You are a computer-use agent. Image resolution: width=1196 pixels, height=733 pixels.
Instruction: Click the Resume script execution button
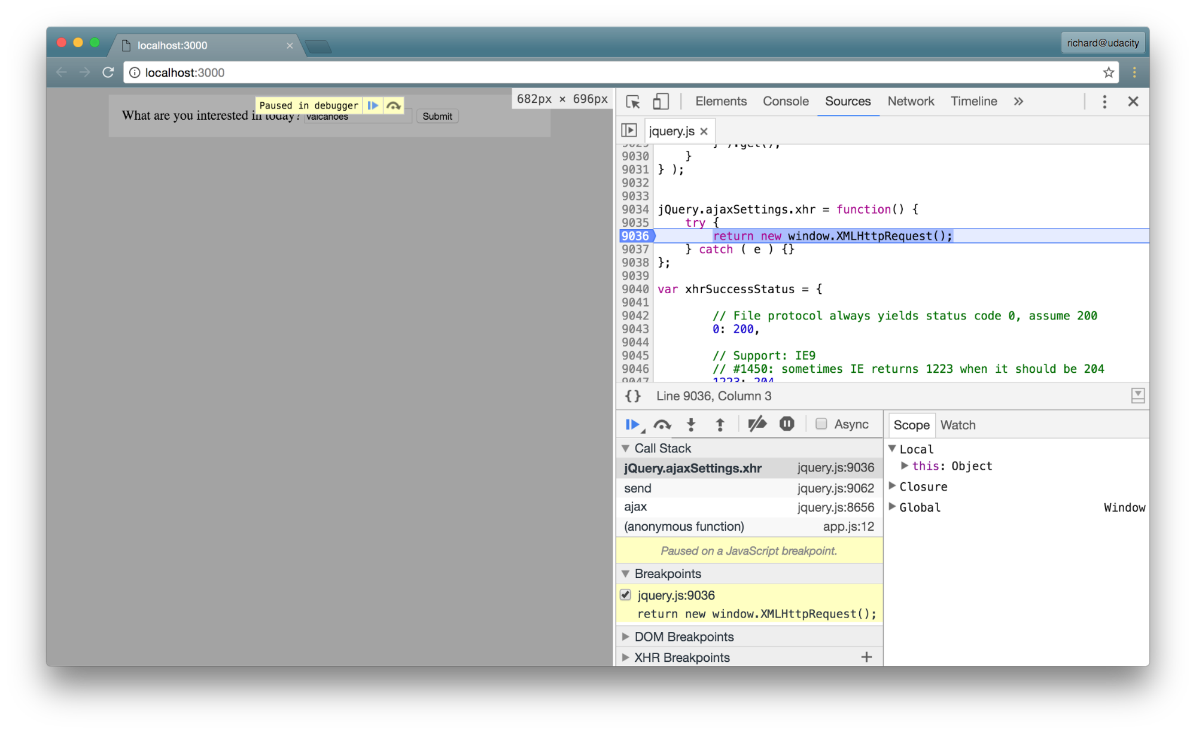632,425
